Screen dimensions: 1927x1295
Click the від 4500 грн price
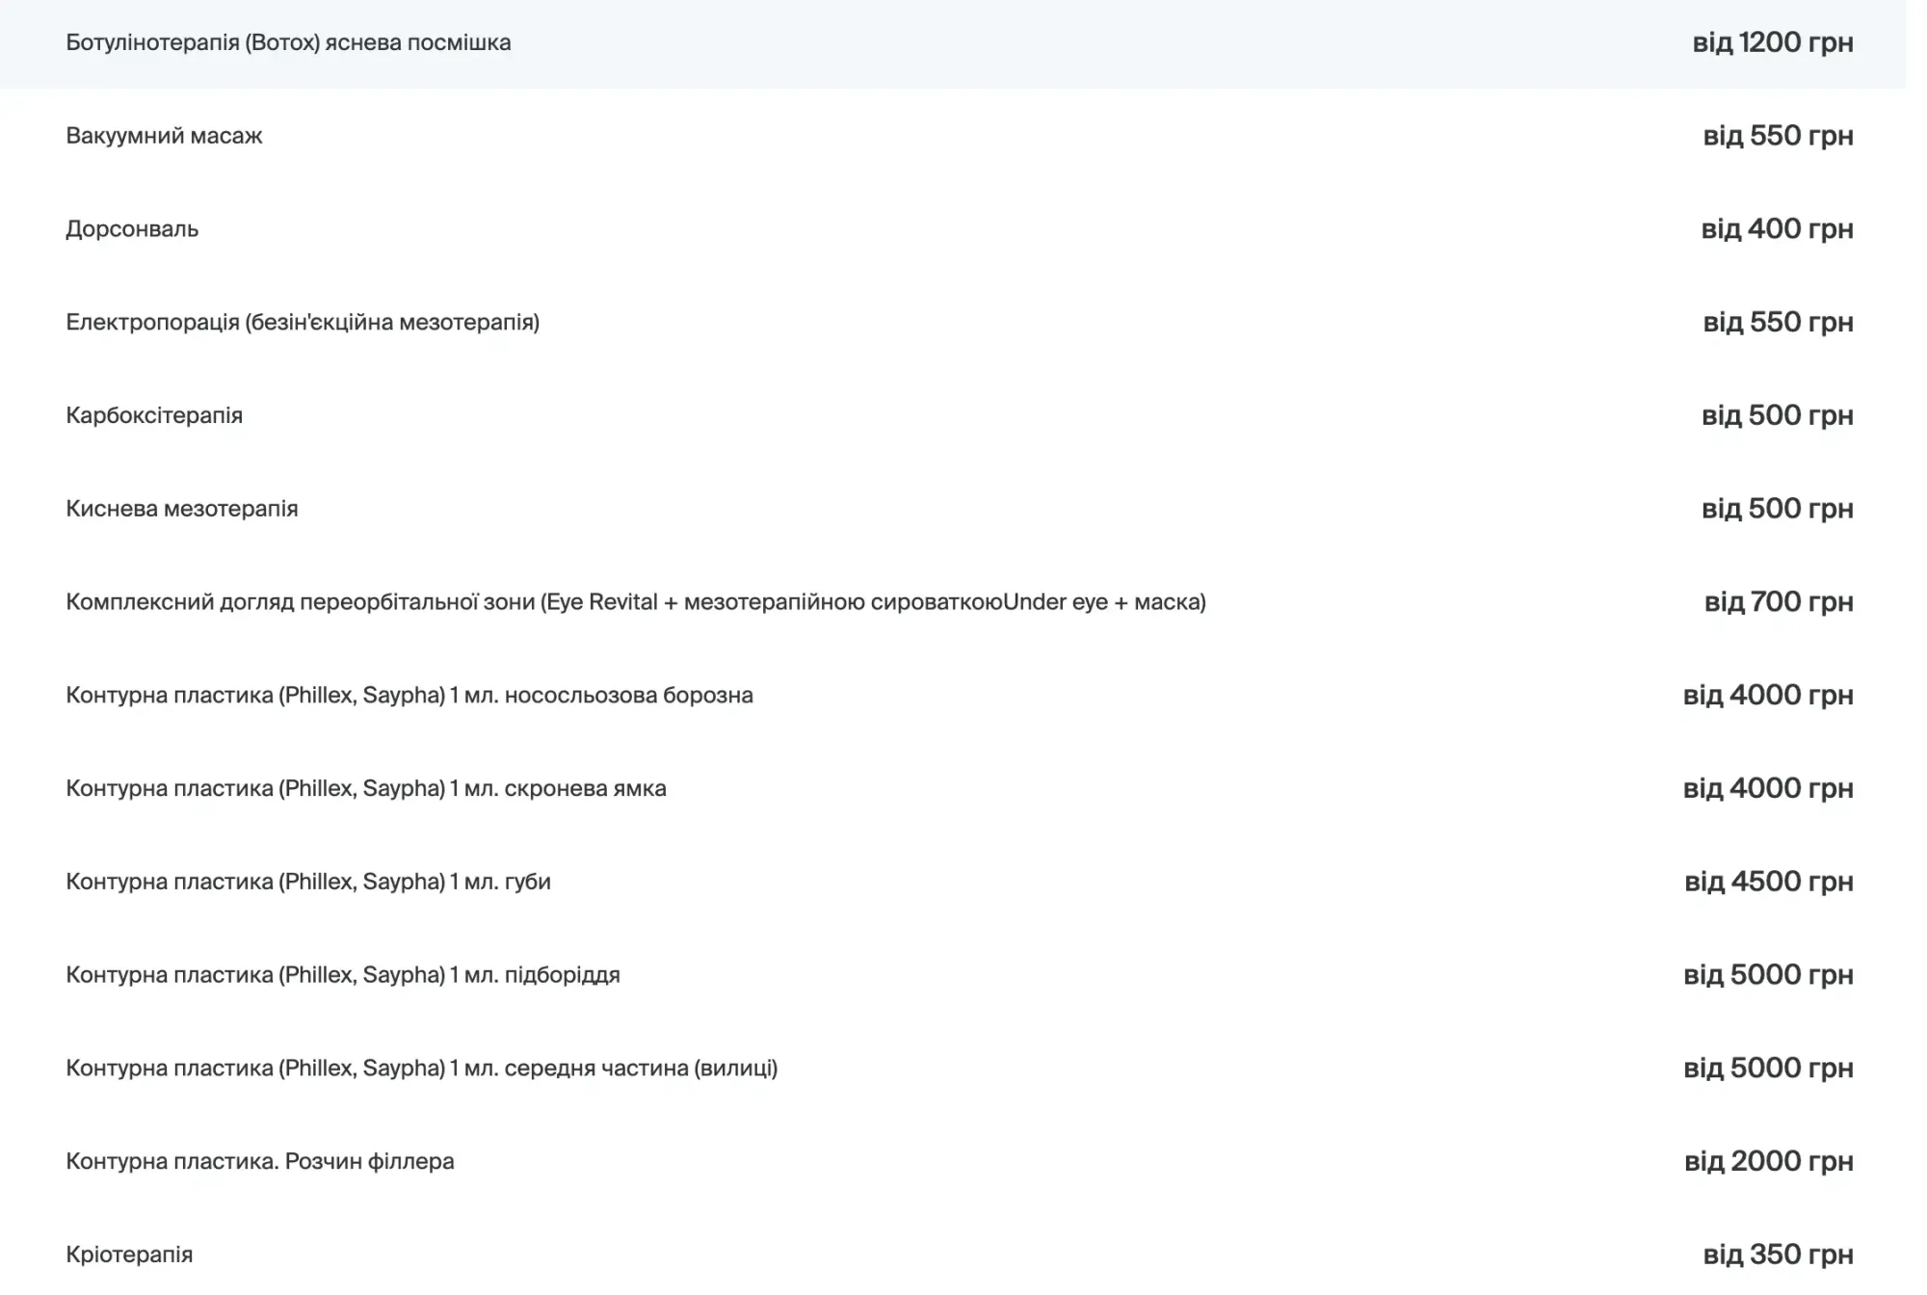click(1769, 882)
